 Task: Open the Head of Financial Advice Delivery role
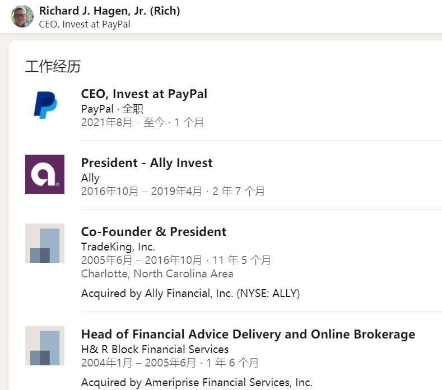click(x=248, y=335)
